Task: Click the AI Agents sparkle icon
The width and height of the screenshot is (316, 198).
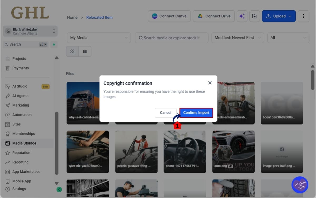Action: [x=7, y=96]
